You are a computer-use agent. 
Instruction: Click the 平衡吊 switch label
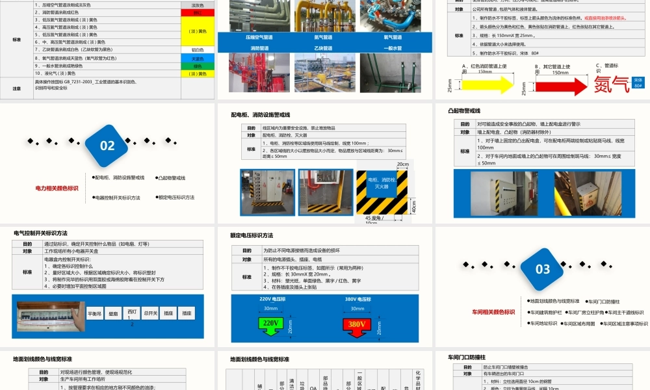94,313
